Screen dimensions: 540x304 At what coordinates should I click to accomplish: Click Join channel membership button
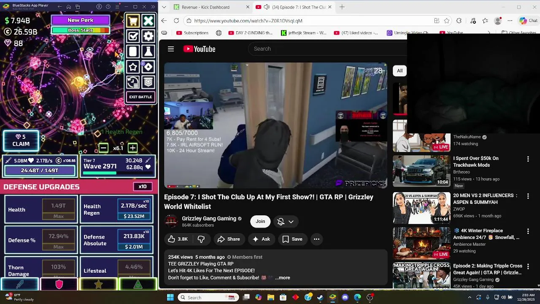tap(260, 222)
